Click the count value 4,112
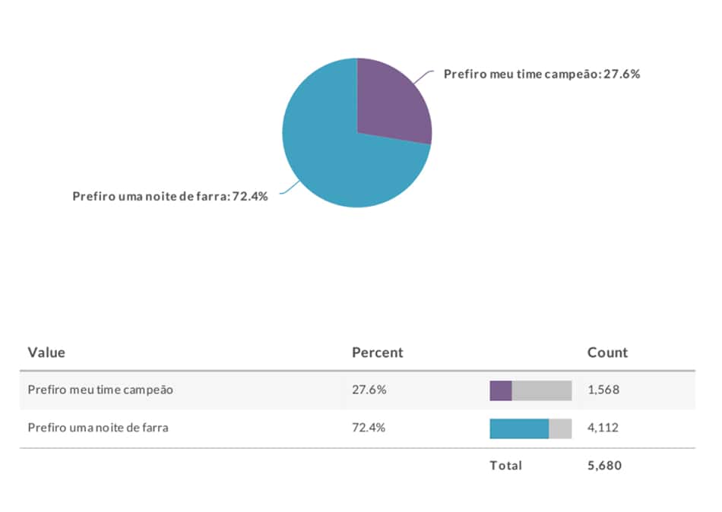 pyautogui.click(x=603, y=428)
